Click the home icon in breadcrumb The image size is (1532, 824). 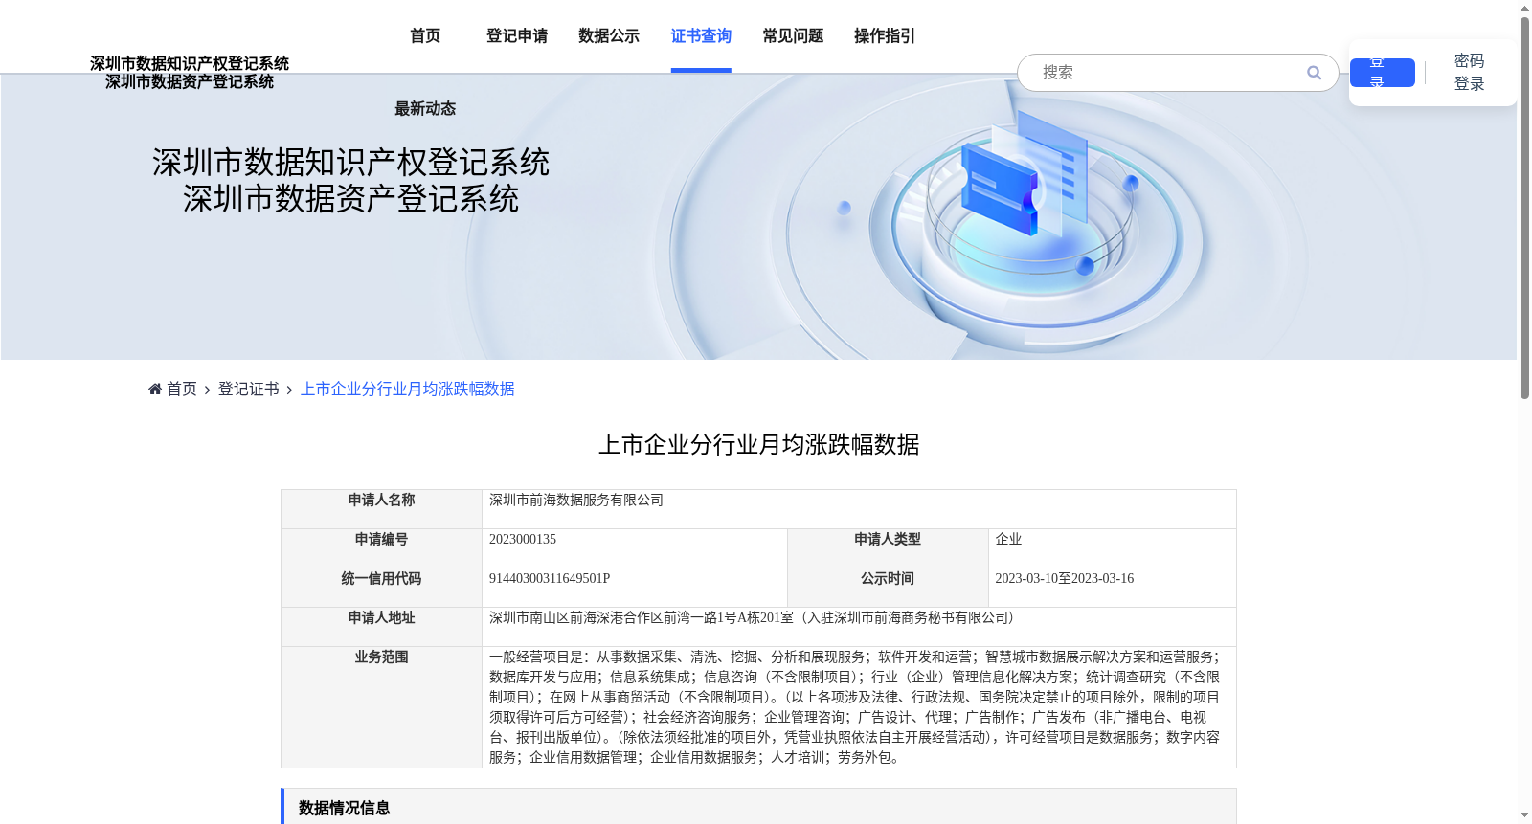pos(155,389)
